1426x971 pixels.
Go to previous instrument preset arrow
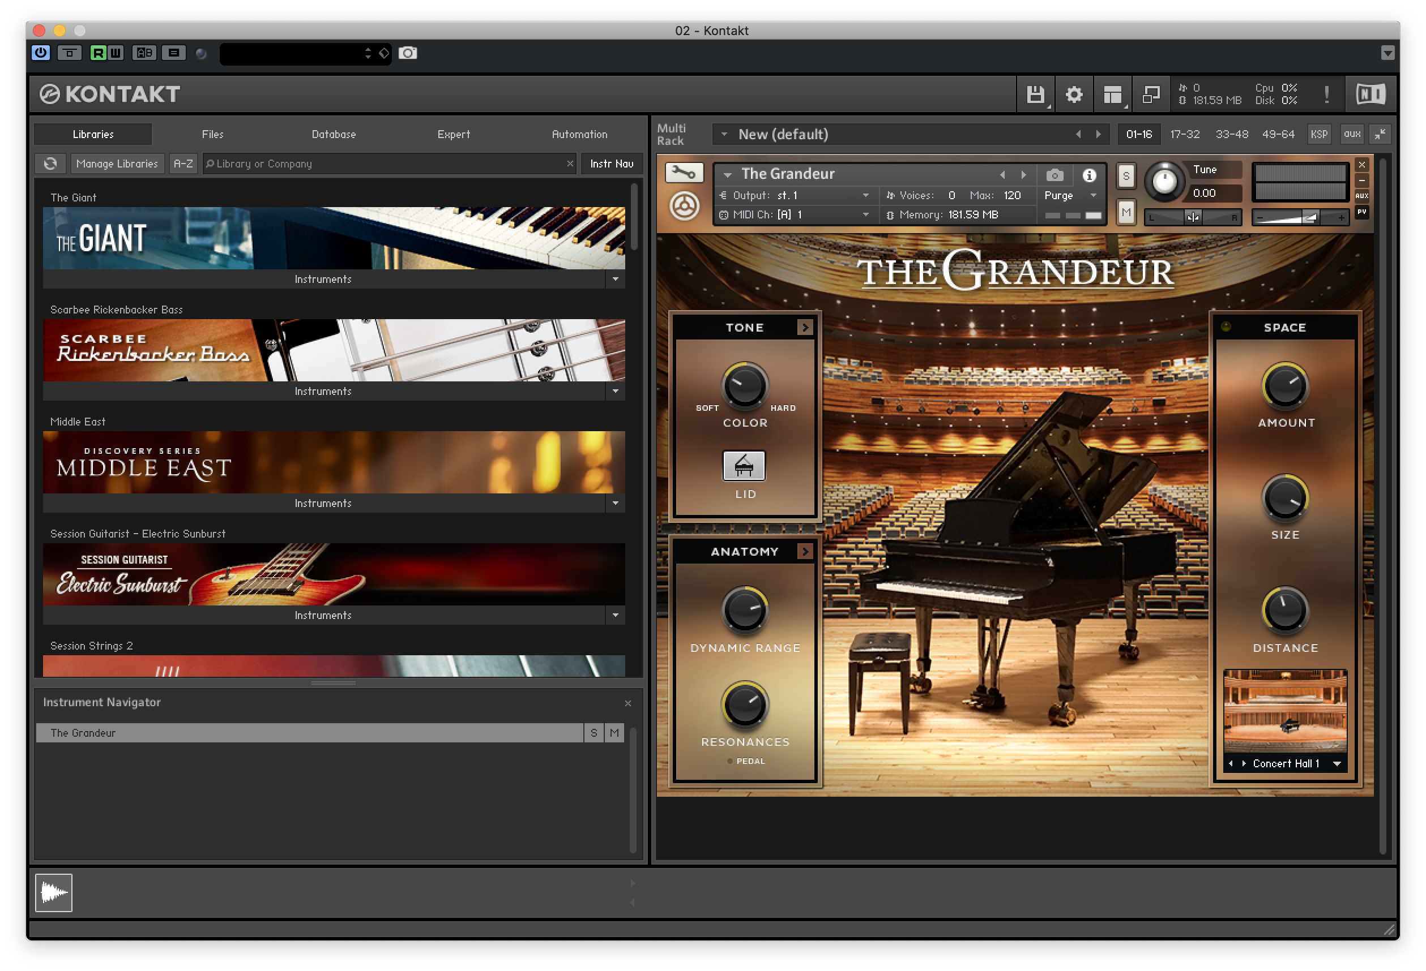point(1002,175)
